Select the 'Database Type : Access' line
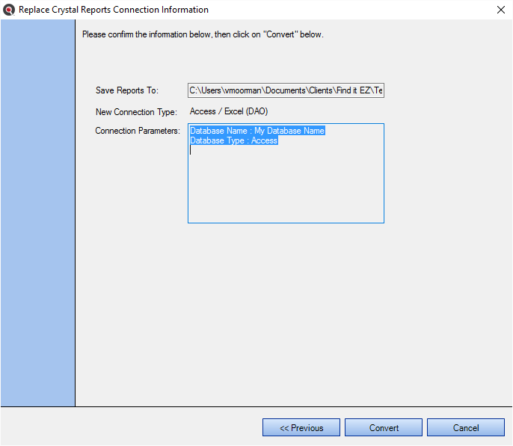 234,140
